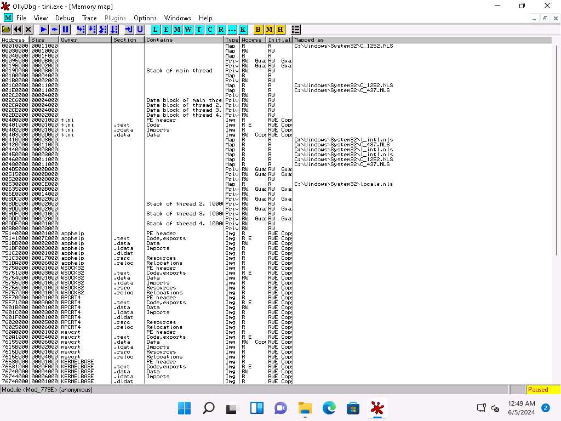
Task: Pause execution with the Pause icon
Action: click(x=66, y=29)
